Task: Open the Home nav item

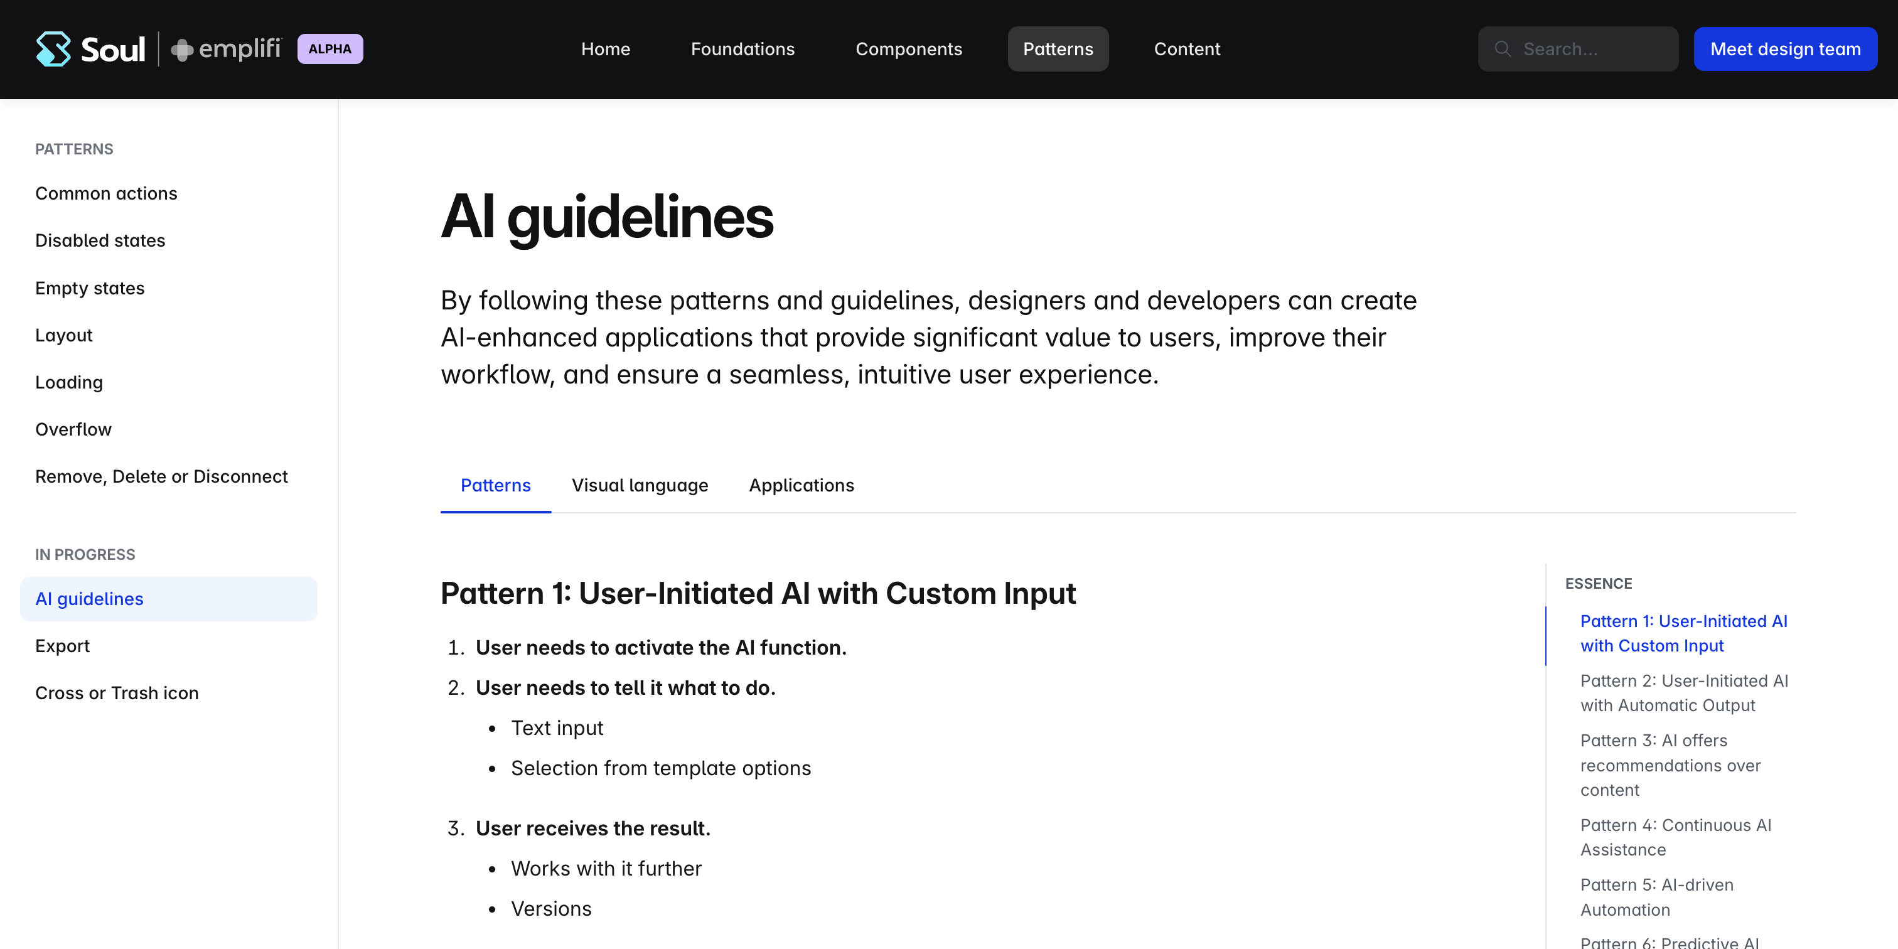Action: tap(605, 48)
